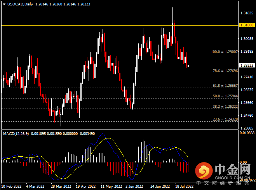Click the 1.26535 price axis value
Image resolution: width=256 pixels, height=190 pixels.
247,90
